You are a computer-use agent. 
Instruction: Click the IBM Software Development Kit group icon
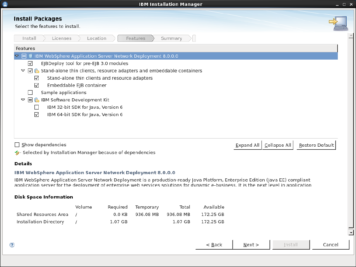click(x=37, y=100)
